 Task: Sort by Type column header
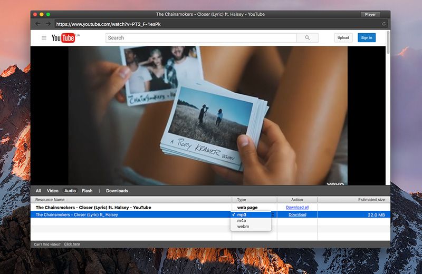coord(254,200)
